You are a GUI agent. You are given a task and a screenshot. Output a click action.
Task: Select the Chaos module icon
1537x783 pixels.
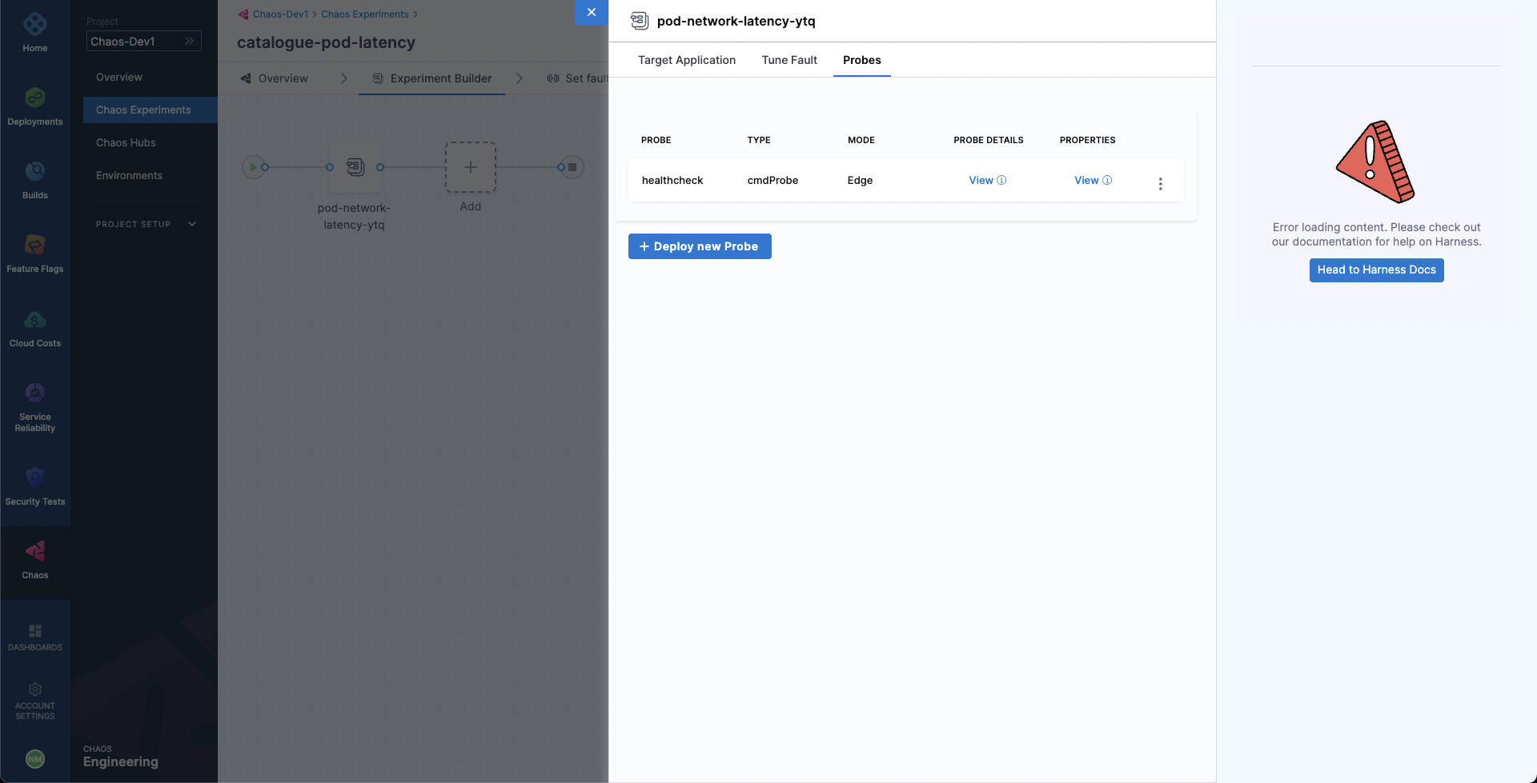tap(34, 551)
